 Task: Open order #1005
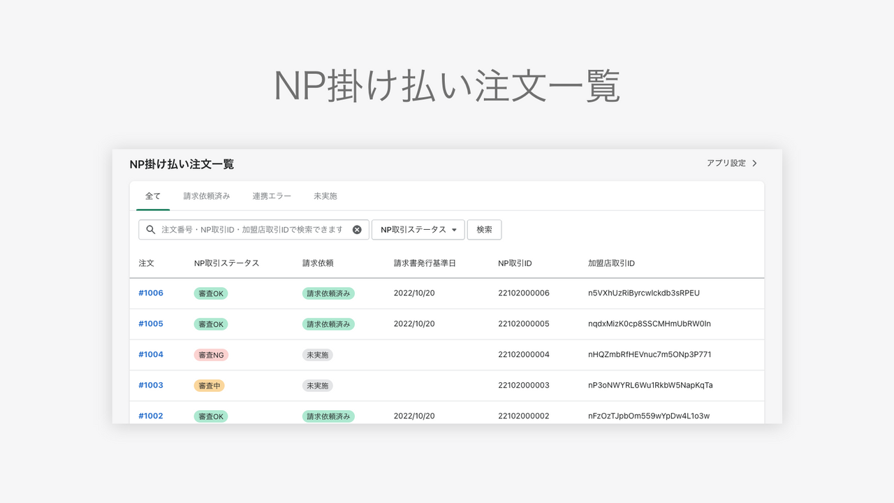(151, 324)
